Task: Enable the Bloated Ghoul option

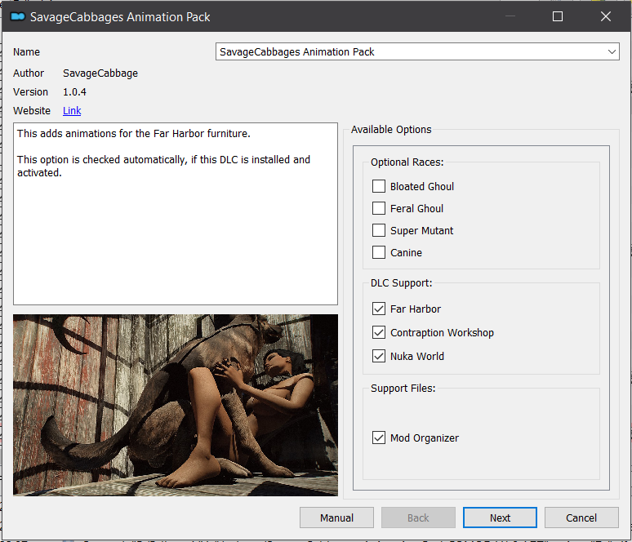Action: click(x=379, y=187)
